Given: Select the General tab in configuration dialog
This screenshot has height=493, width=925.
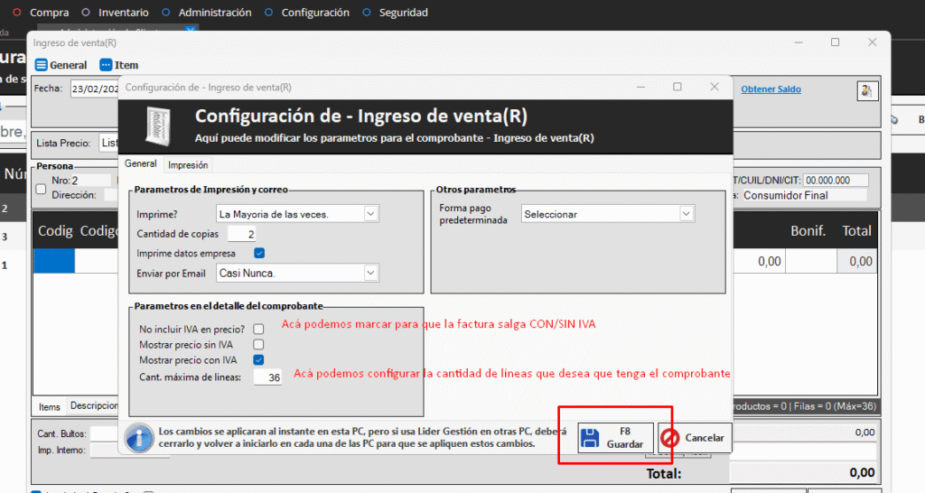Looking at the screenshot, I should (140, 164).
